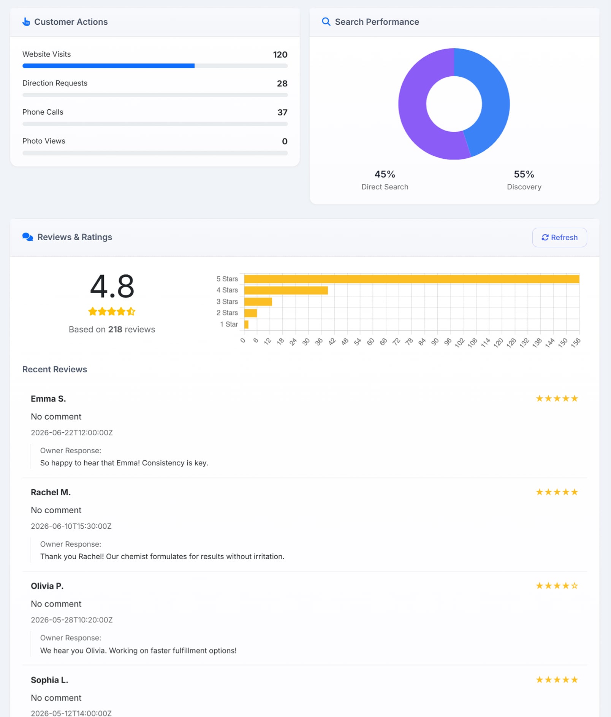Click the Direction Requests progress bar
Viewport: 611px width, 717px height.
pos(155,95)
